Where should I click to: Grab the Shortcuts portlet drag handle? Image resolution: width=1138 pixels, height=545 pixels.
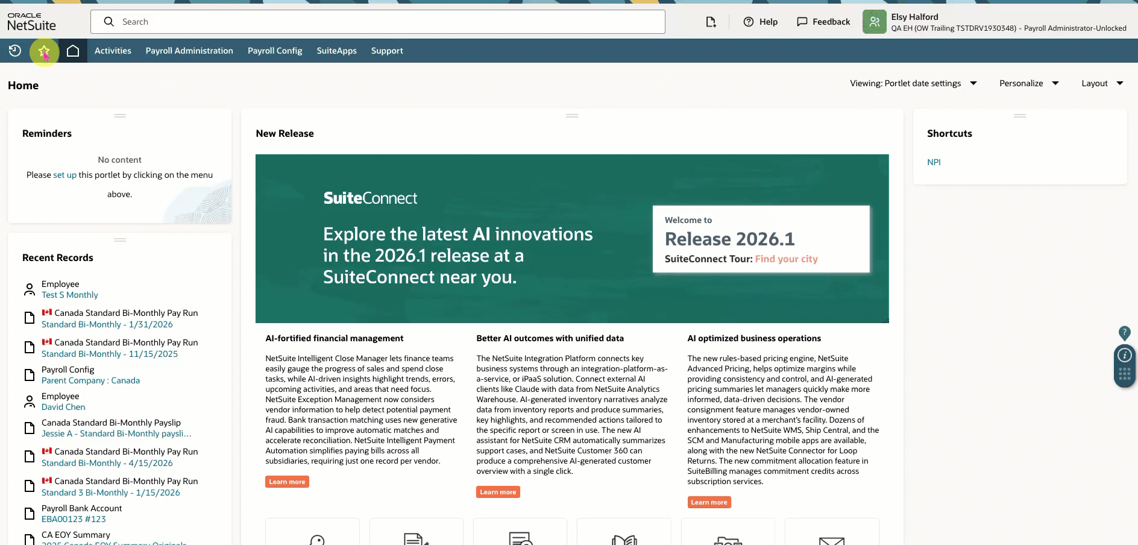[1020, 115]
